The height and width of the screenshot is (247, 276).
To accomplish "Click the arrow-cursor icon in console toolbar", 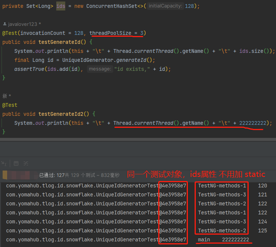I will pos(4,163).
